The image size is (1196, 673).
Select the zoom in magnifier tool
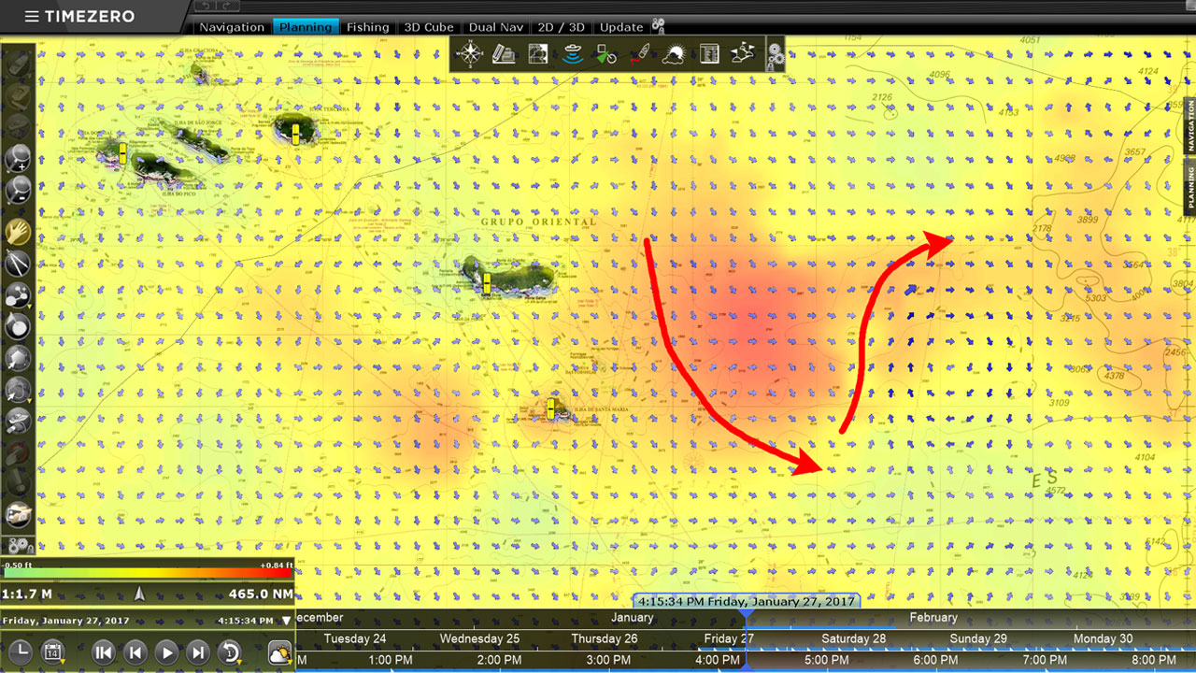tap(18, 160)
